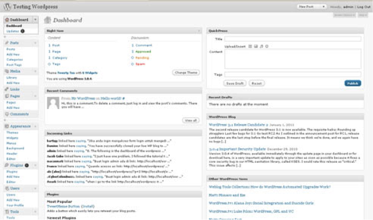Click the QuickPress Tags input field
This screenshot has width=373, height=220.
pyautogui.click(x=292, y=74)
